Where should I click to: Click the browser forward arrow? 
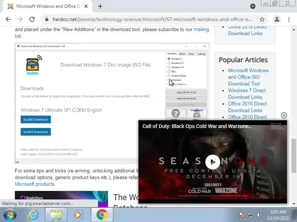[20, 19]
